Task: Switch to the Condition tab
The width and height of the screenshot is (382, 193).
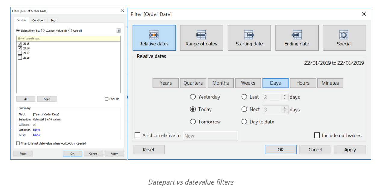Action: 38,20
